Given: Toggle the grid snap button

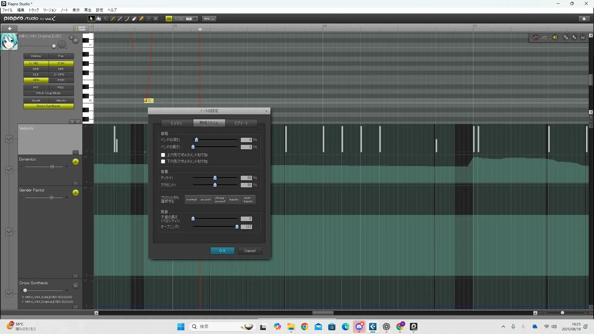Looking at the screenshot, I should click(x=169, y=19).
